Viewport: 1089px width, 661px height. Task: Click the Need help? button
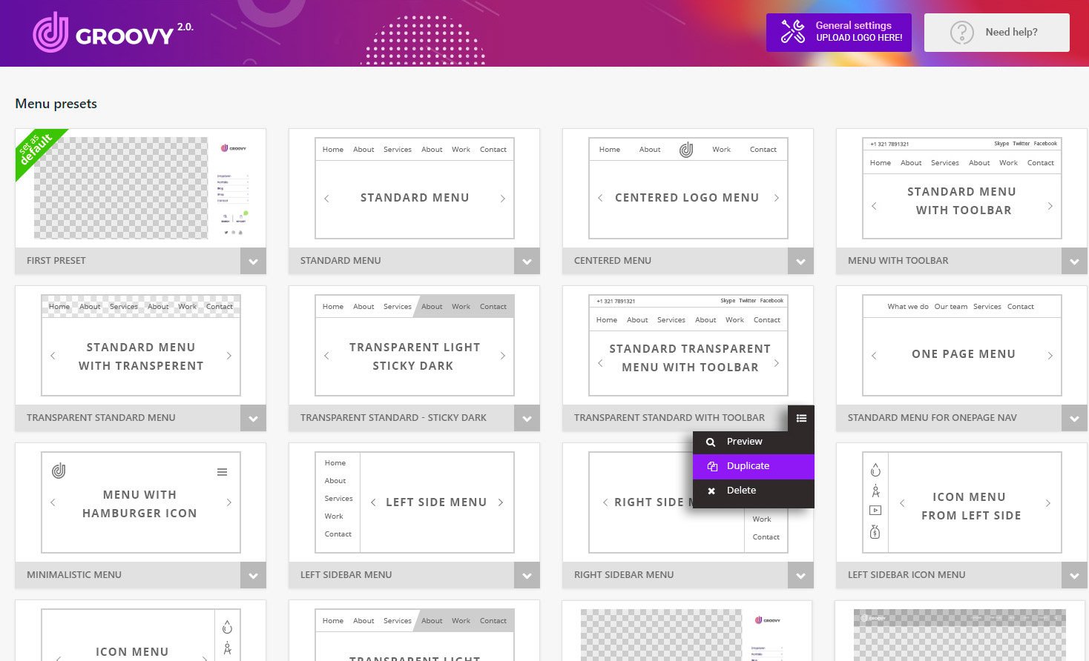996,33
